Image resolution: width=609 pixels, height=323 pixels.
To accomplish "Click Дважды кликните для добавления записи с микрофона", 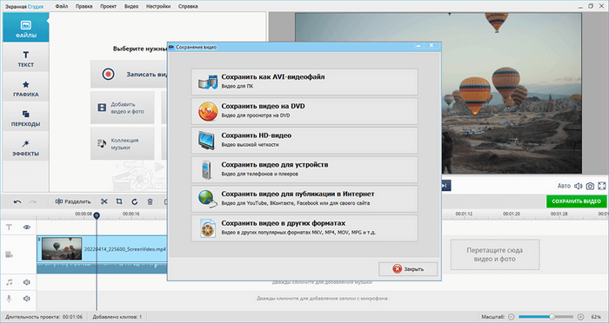I will pyautogui.click(x=322, y=299).
